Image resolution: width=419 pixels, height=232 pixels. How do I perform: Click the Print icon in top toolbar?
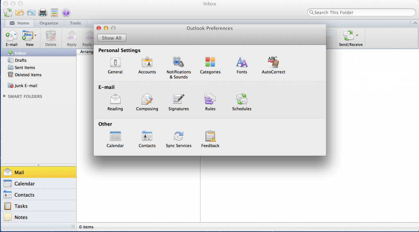[x=43, y=13]
